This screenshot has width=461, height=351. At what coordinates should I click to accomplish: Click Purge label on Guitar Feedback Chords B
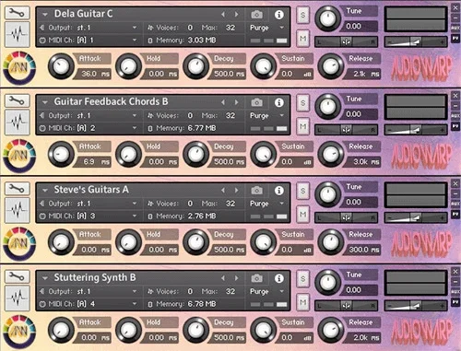click(259, 116)
